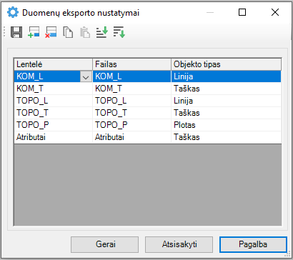Add a new row with plus icon
Image resolution: width=293 pixels, height=260 pixels.
tap(34, 32)
